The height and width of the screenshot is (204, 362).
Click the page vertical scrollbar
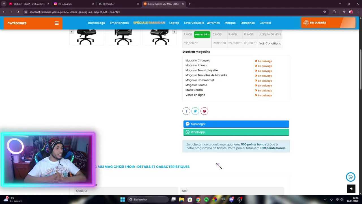pyautogui.click(x=360, y=70)
